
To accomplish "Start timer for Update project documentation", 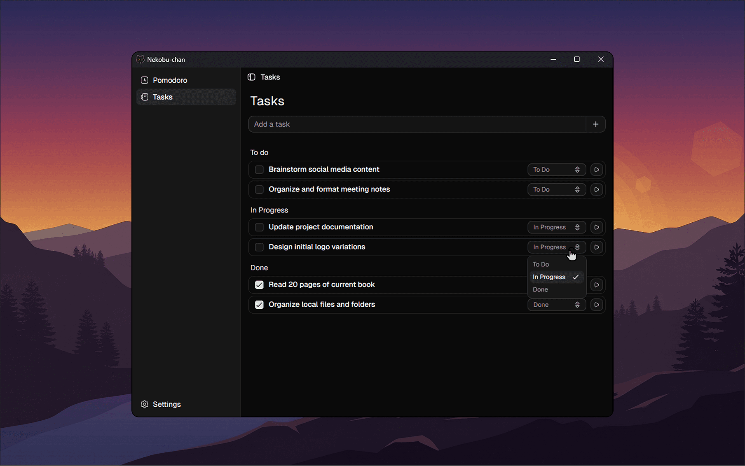I will pyautogui.click(x=596, y=227).
